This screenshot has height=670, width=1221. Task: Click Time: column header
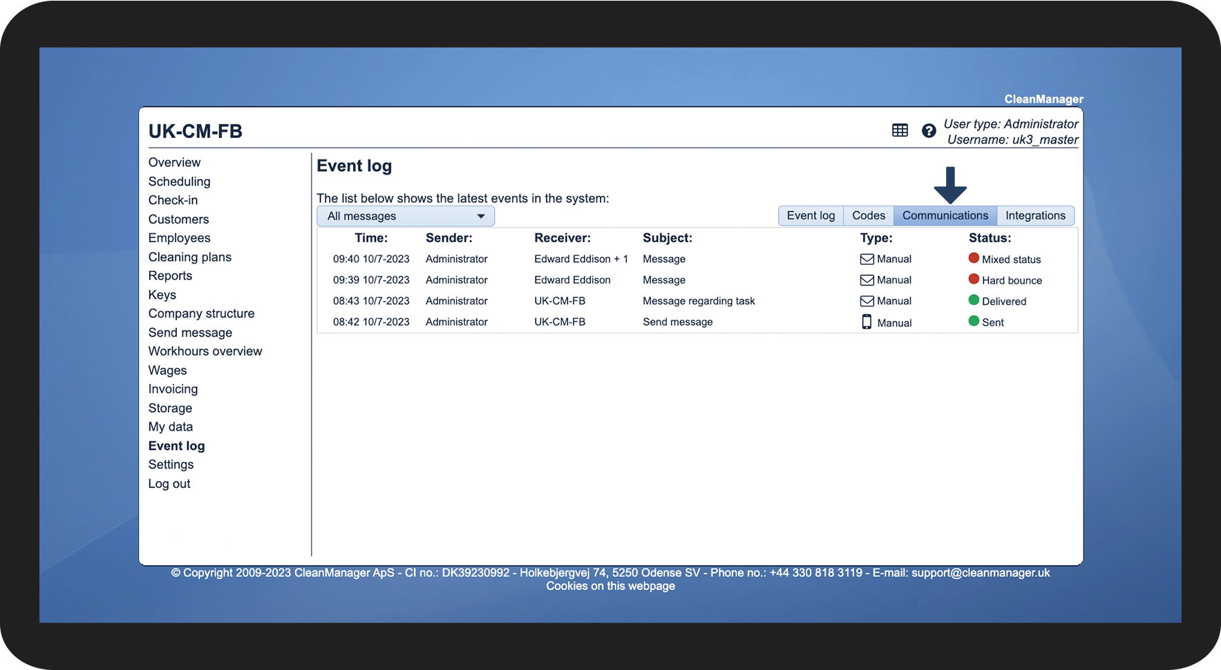tap(371, 238)
